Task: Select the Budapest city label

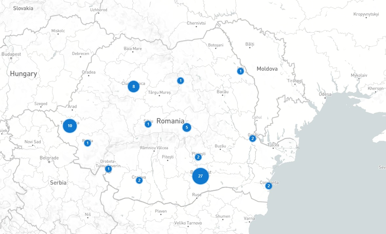Action: pos(11,54)
